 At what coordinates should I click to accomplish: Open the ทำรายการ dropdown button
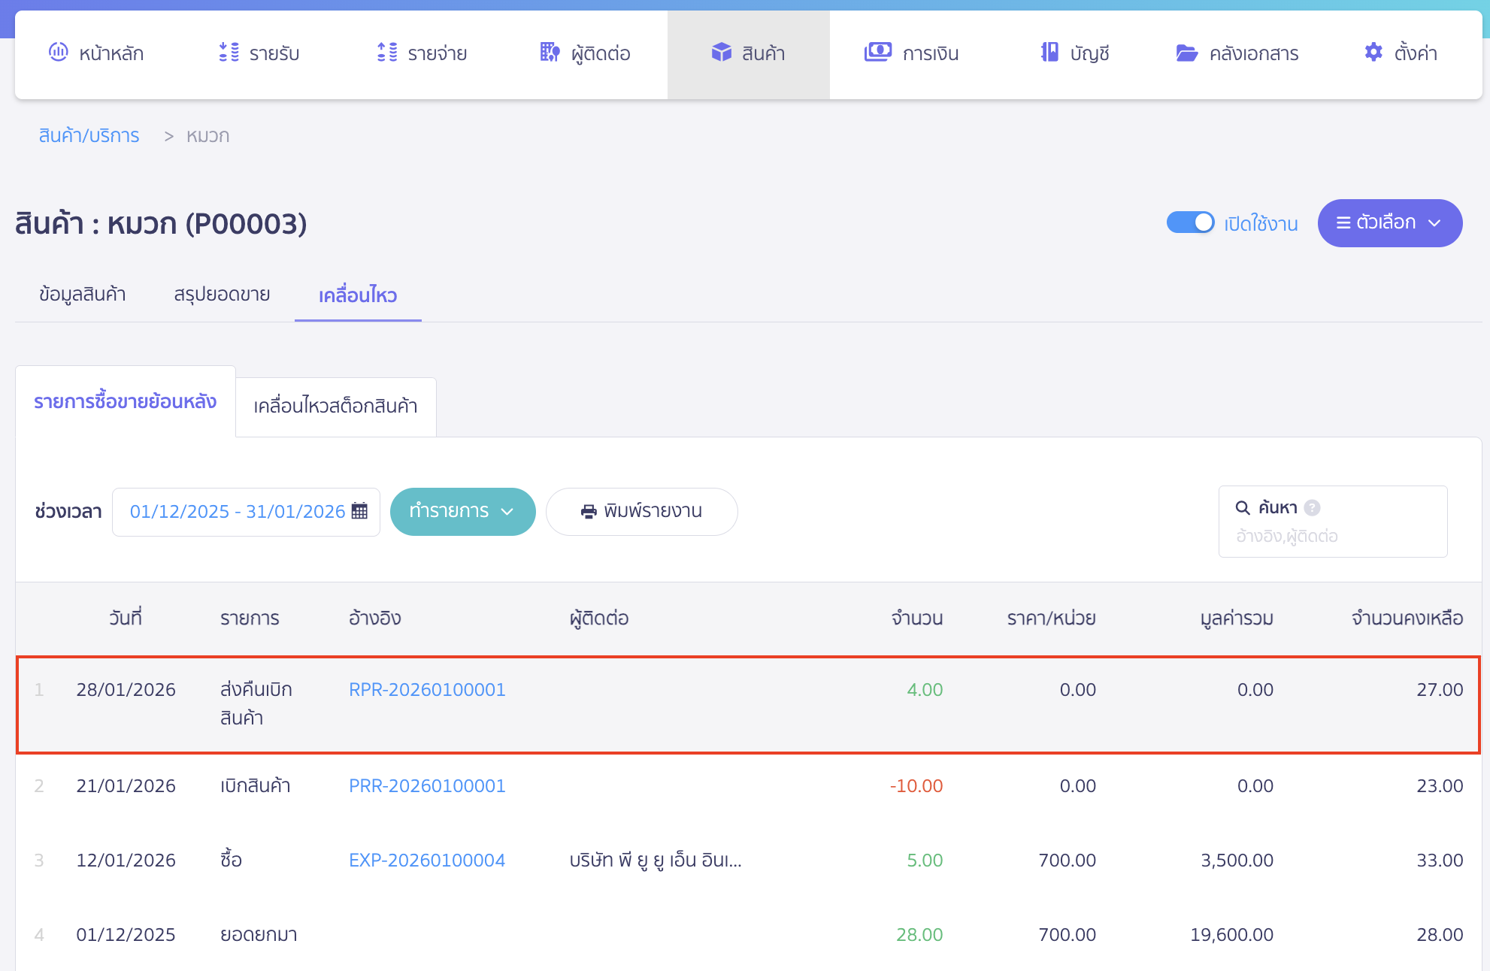tap(462, 512)
